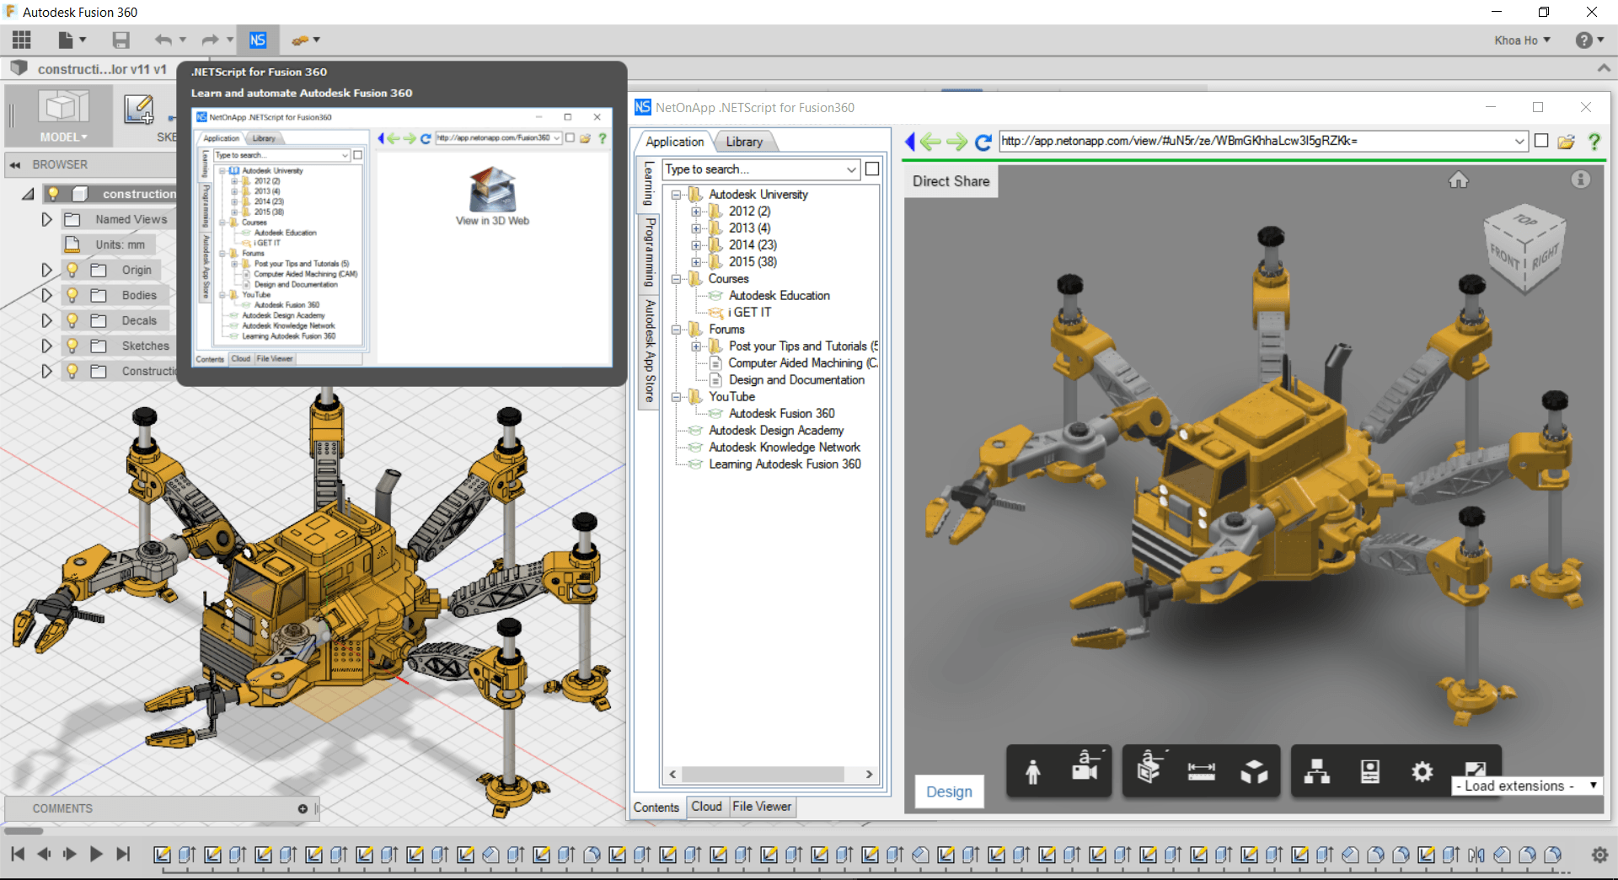Expand the Sketches folder in browser
This screenshot has width=1618, height=880.
coord(46,346)
